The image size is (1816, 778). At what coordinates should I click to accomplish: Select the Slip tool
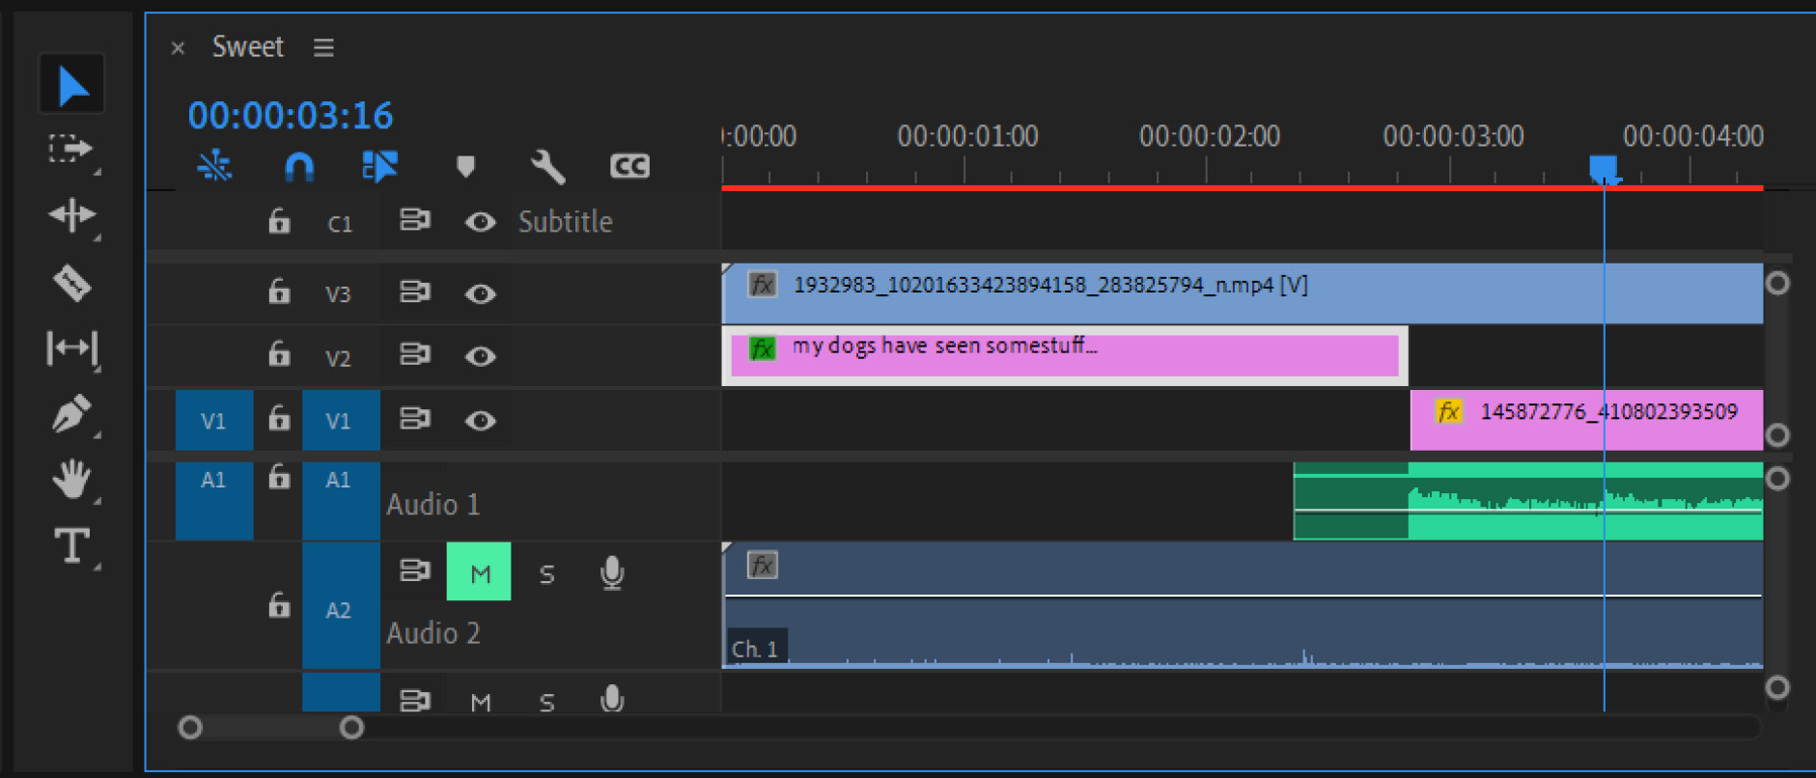tap(72, 347)
